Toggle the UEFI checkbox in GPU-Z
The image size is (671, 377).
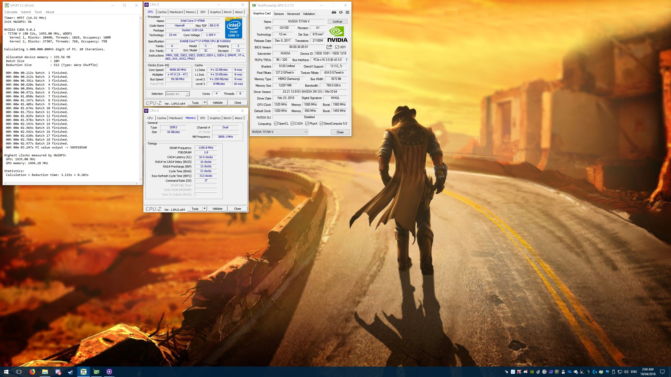click(x=337, y=47)
